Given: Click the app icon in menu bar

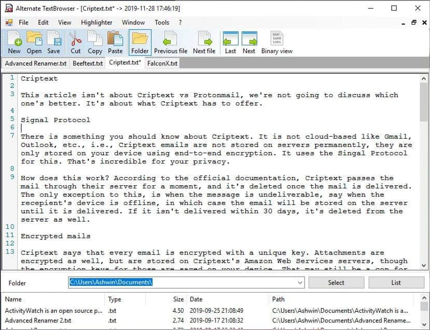Looking at the screenshot, I should pyautogui.click(x=9, y=22).
